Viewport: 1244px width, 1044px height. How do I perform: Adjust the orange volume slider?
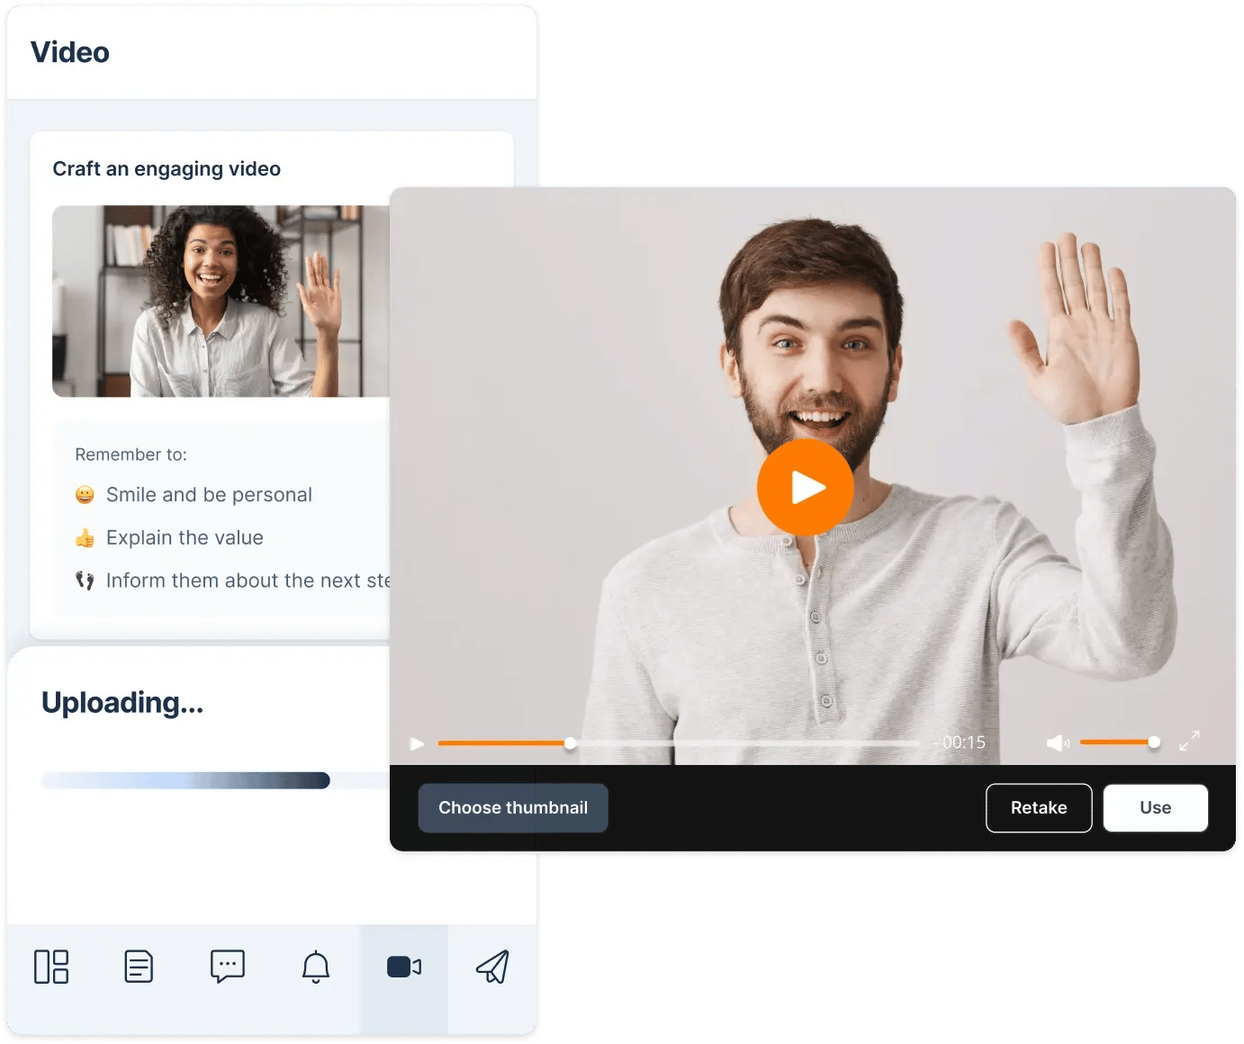[x=1120, y=742]
